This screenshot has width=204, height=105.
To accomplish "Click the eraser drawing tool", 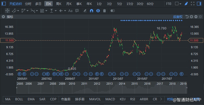I will 85,11.
